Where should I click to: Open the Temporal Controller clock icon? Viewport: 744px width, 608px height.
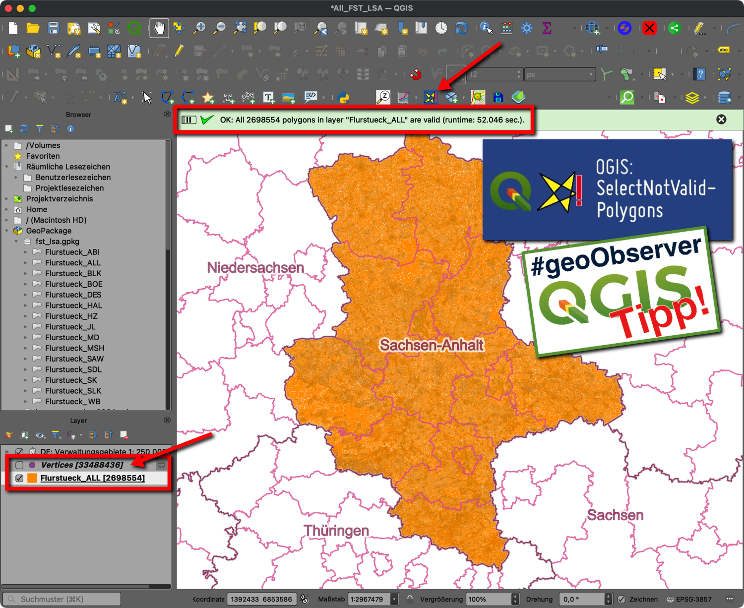[441, 28]
